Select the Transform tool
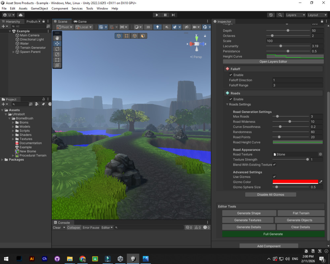The height and width of the screenshot is (264, 330). [x=57, y=65]
